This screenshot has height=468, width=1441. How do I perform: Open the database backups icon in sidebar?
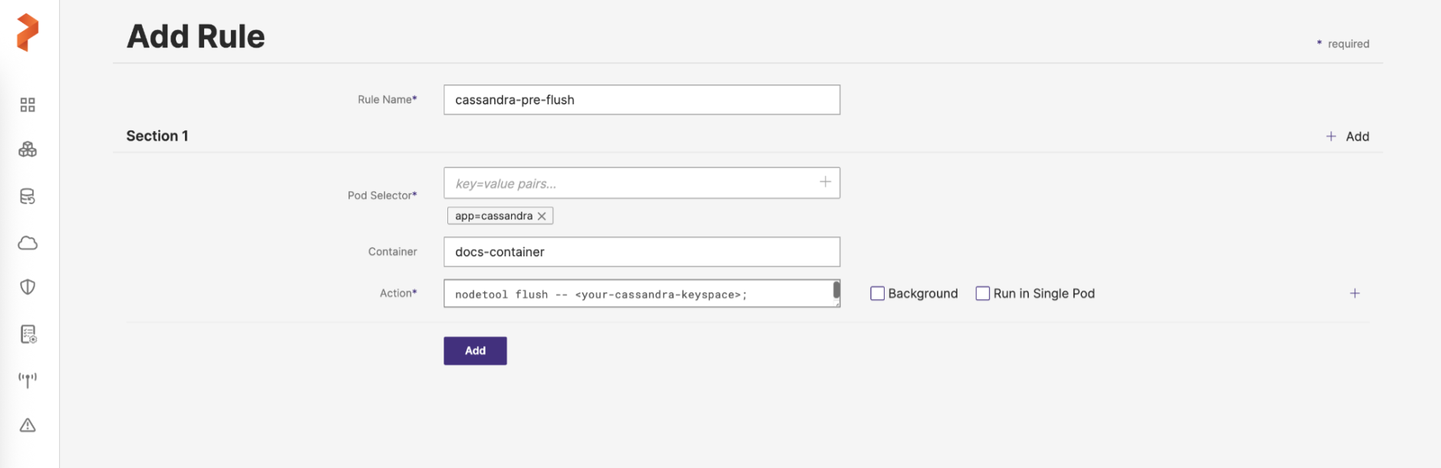(x=28, y=196)
